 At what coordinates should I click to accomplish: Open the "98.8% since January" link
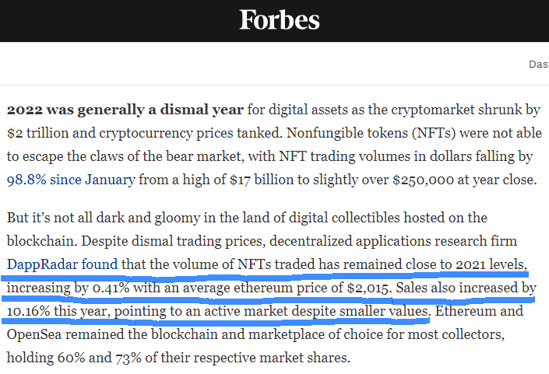pos(71,180)
